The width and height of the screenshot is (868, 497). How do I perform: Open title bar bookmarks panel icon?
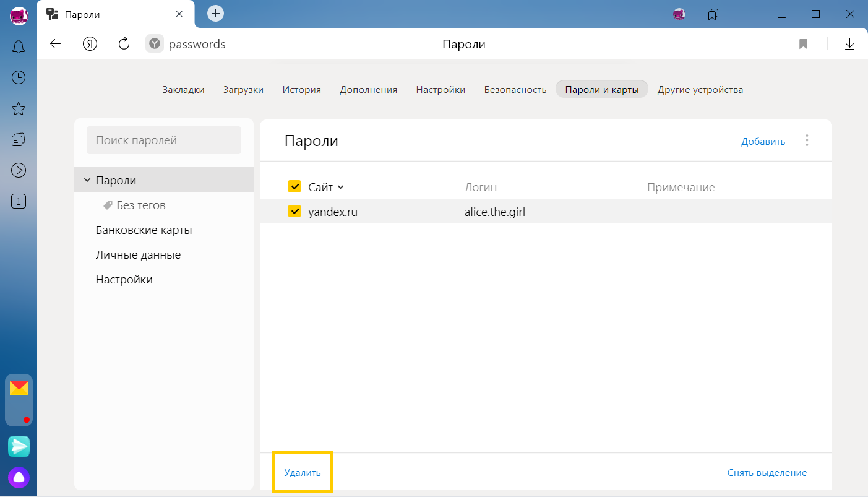[x=713, y=14]
